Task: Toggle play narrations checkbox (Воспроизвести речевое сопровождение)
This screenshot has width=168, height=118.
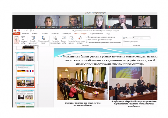Action: point(87,37)
